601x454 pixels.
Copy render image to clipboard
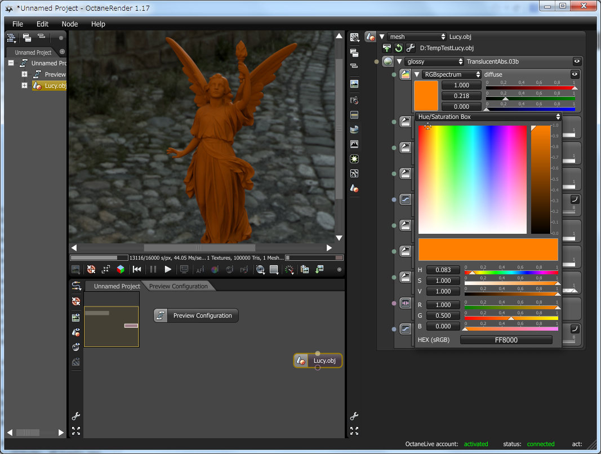(x=305, y=270)
